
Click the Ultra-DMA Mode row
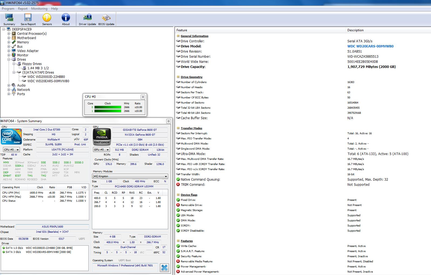point(303,154)
